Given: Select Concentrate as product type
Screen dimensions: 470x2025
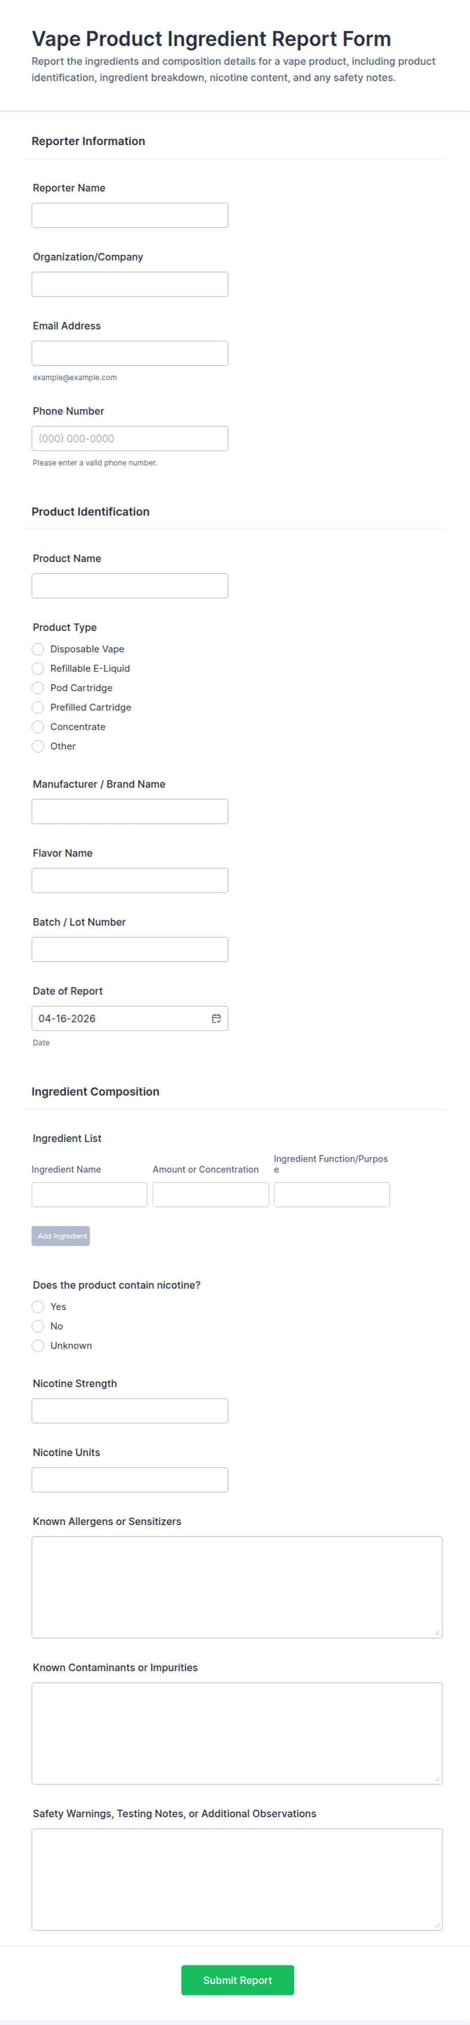Looking at the screenshot, I should pyautogui.click(x=38, y=727).
